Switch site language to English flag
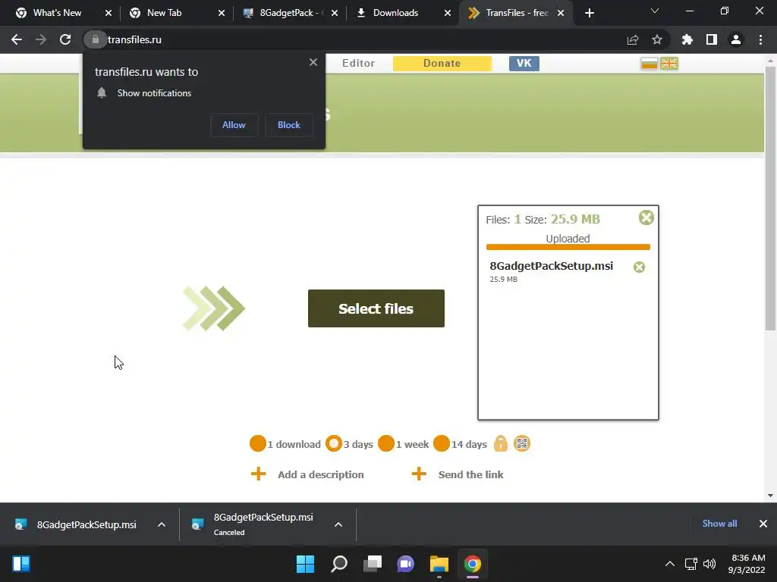The image size is (777, 582). point(669,64)
